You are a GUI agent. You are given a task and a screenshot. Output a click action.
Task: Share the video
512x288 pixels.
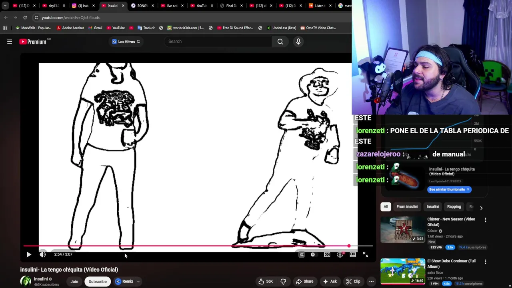pos(304,282)
